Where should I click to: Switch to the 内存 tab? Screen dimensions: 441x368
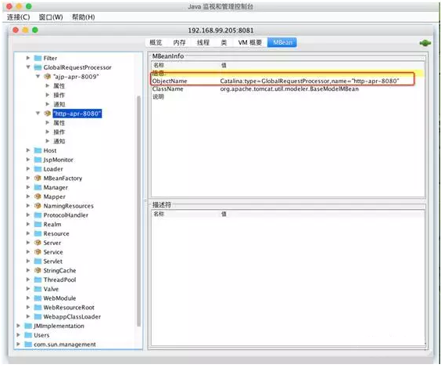[179, 42]
